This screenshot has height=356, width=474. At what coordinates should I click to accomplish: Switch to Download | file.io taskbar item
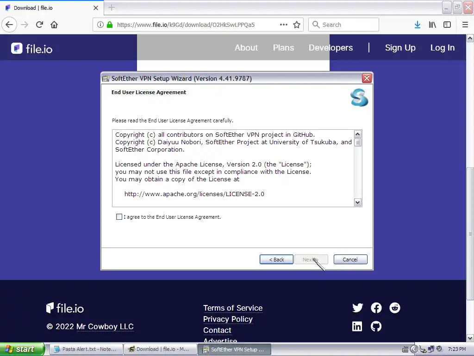click(160, 349)
